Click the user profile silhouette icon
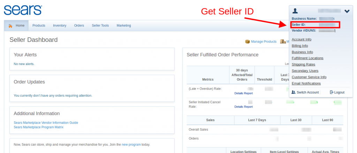Viewport: 357px width, 153px height. [295, 11]
